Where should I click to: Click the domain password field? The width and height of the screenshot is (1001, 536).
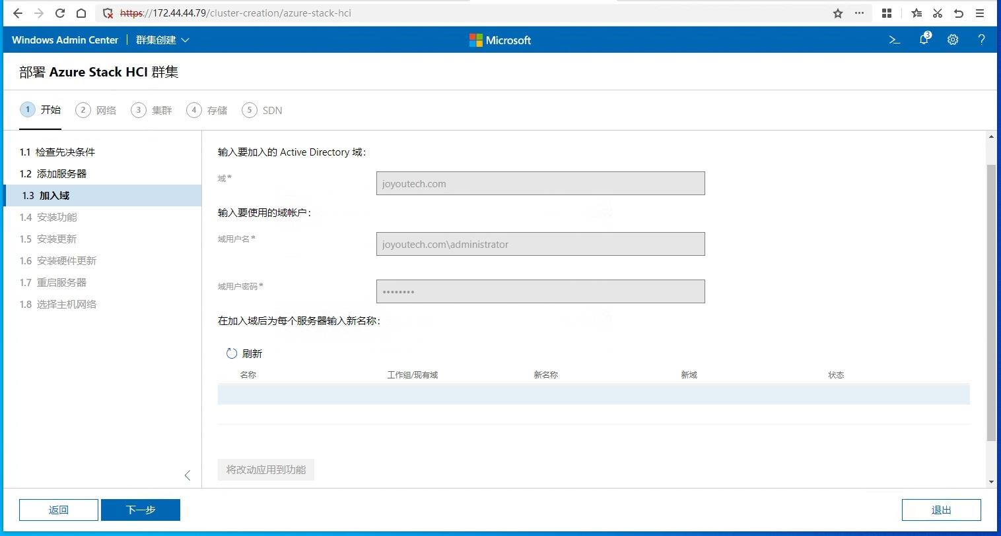(x=541, y=291)
